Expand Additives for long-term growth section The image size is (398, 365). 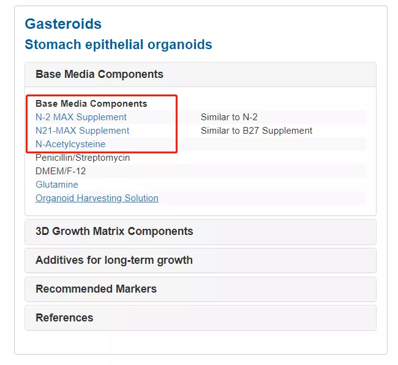[x=114, y=260]
